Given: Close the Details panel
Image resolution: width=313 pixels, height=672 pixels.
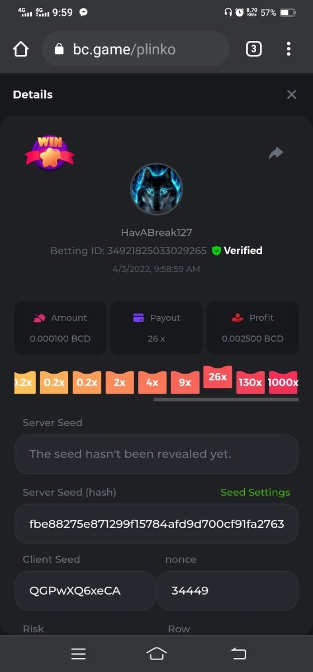Looking at the screenshot, I should click(291, 95).
